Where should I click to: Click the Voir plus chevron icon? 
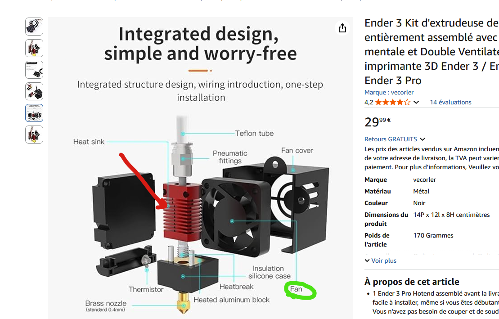pos(367,261)
